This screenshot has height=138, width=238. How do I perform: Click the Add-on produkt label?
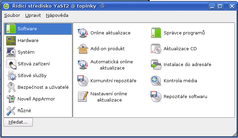(107, 49)
